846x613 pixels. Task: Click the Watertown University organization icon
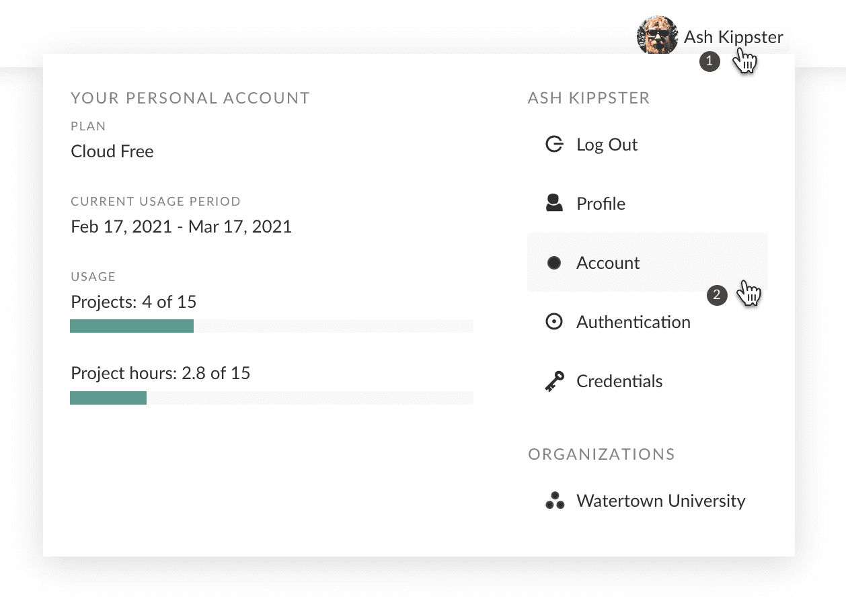554,500
